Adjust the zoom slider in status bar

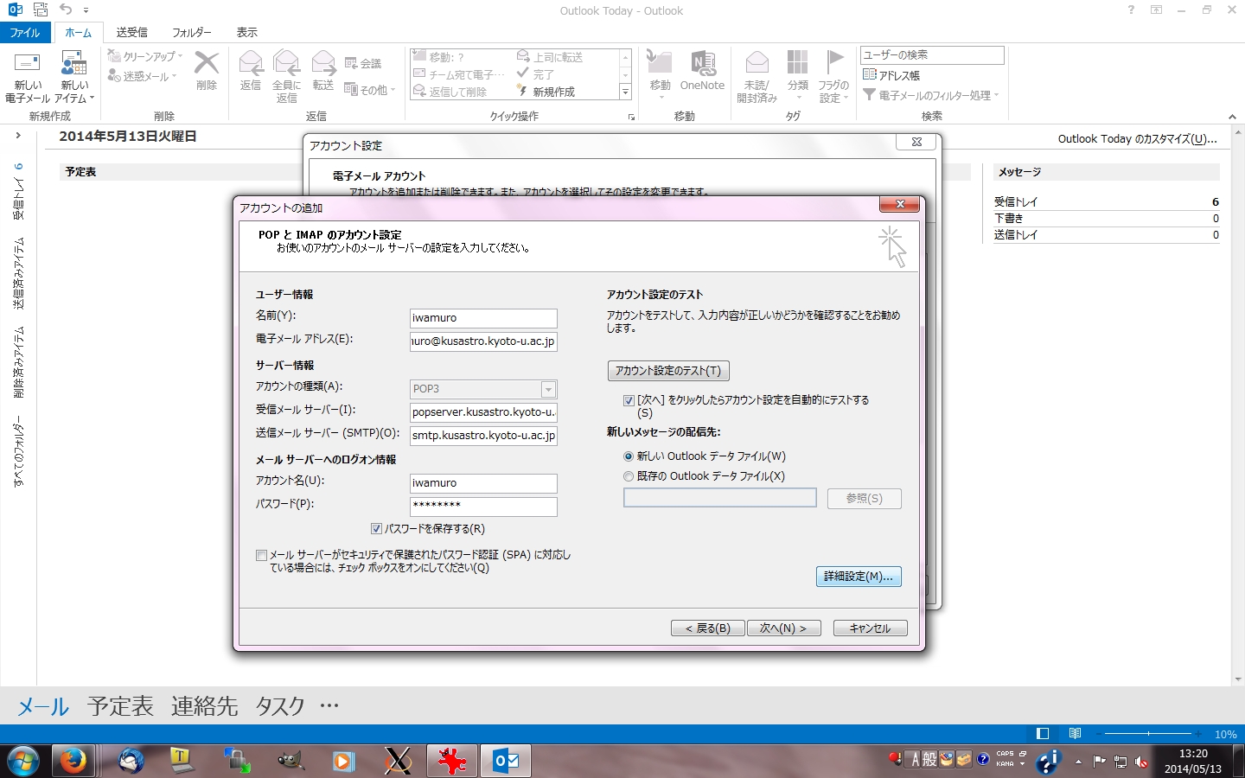click(1148, 734)
